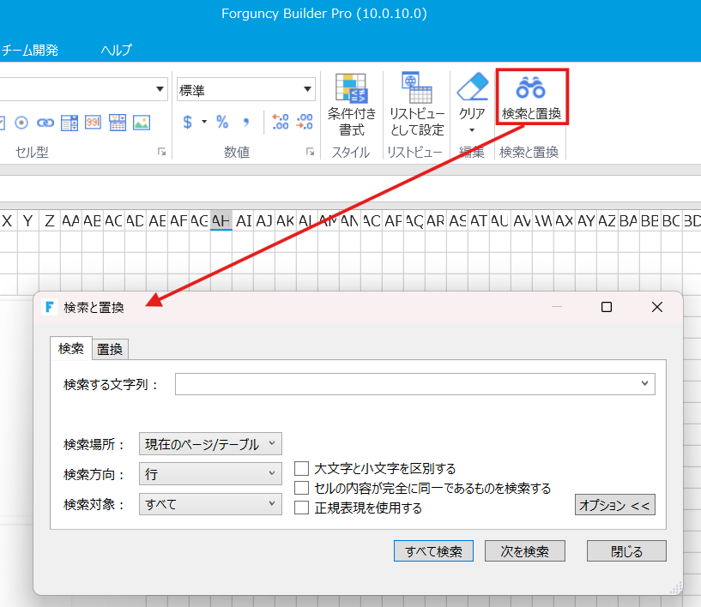
Task: Open Find and Replace (検索と置換) binoculars
Action: tap(532, 97)
